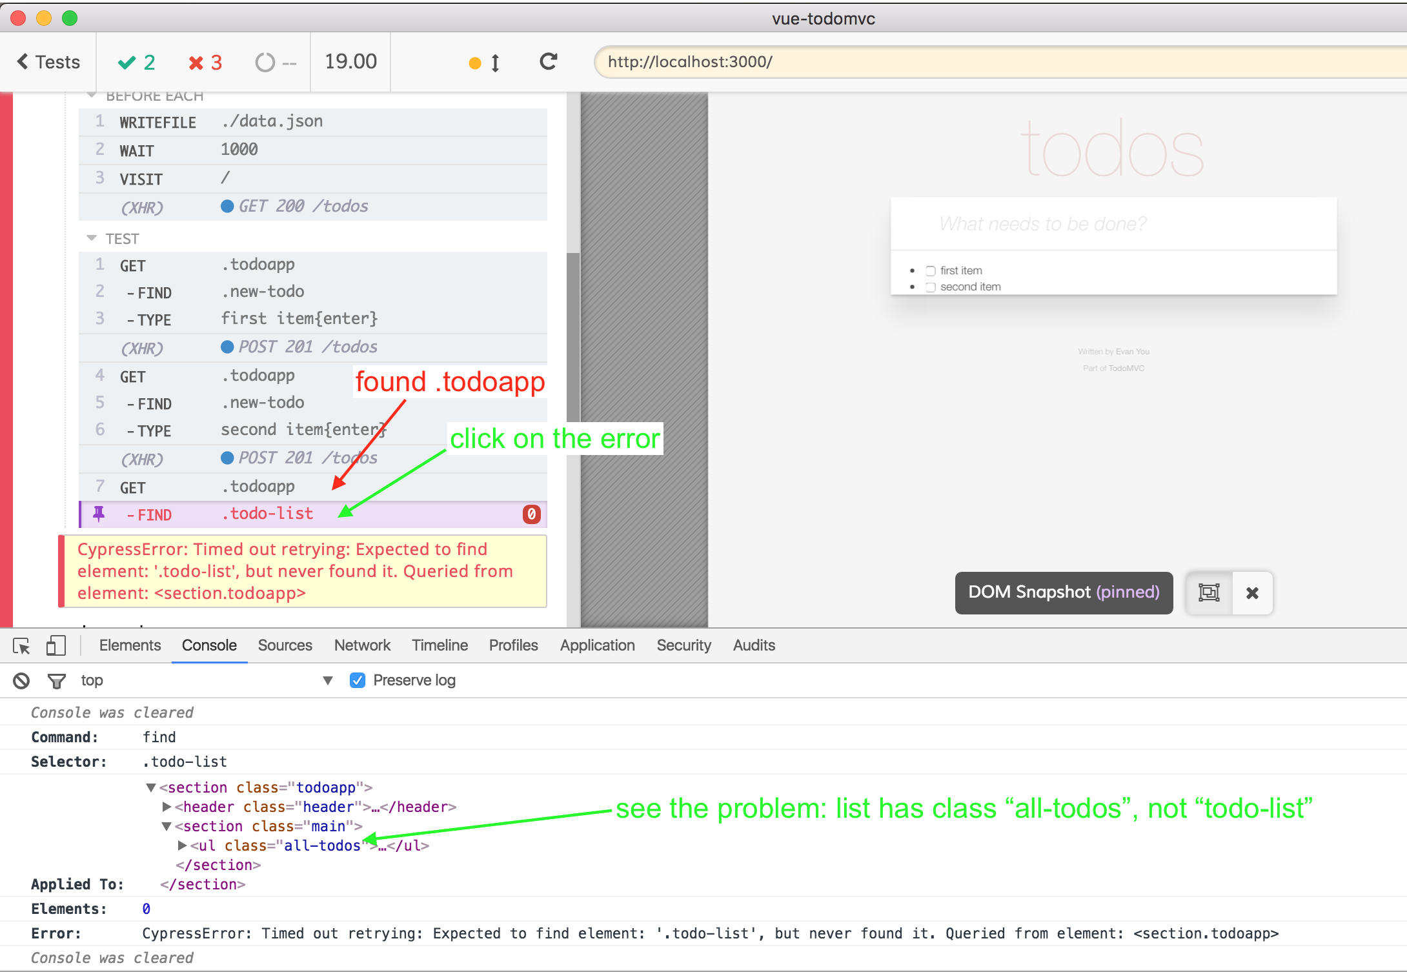
Task: Check the 'first item' todo checkbox
Action: click(931, 271)
